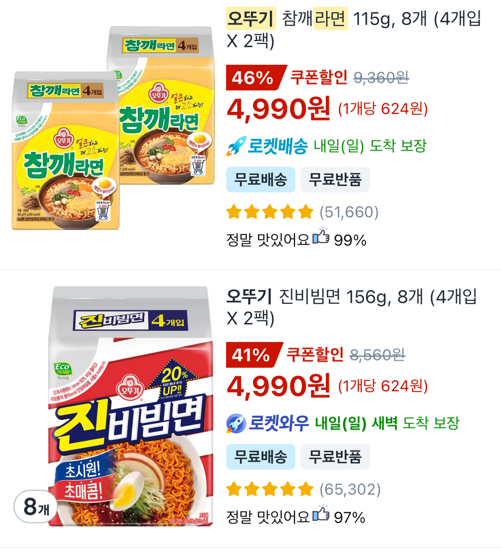Open the 참깨라면 product image
This screenshot has width=501, height=552.
coord(113,129)
